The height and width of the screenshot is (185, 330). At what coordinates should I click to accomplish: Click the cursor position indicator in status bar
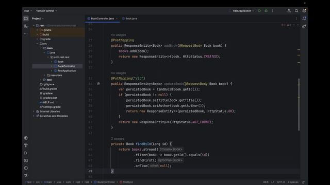266,182
